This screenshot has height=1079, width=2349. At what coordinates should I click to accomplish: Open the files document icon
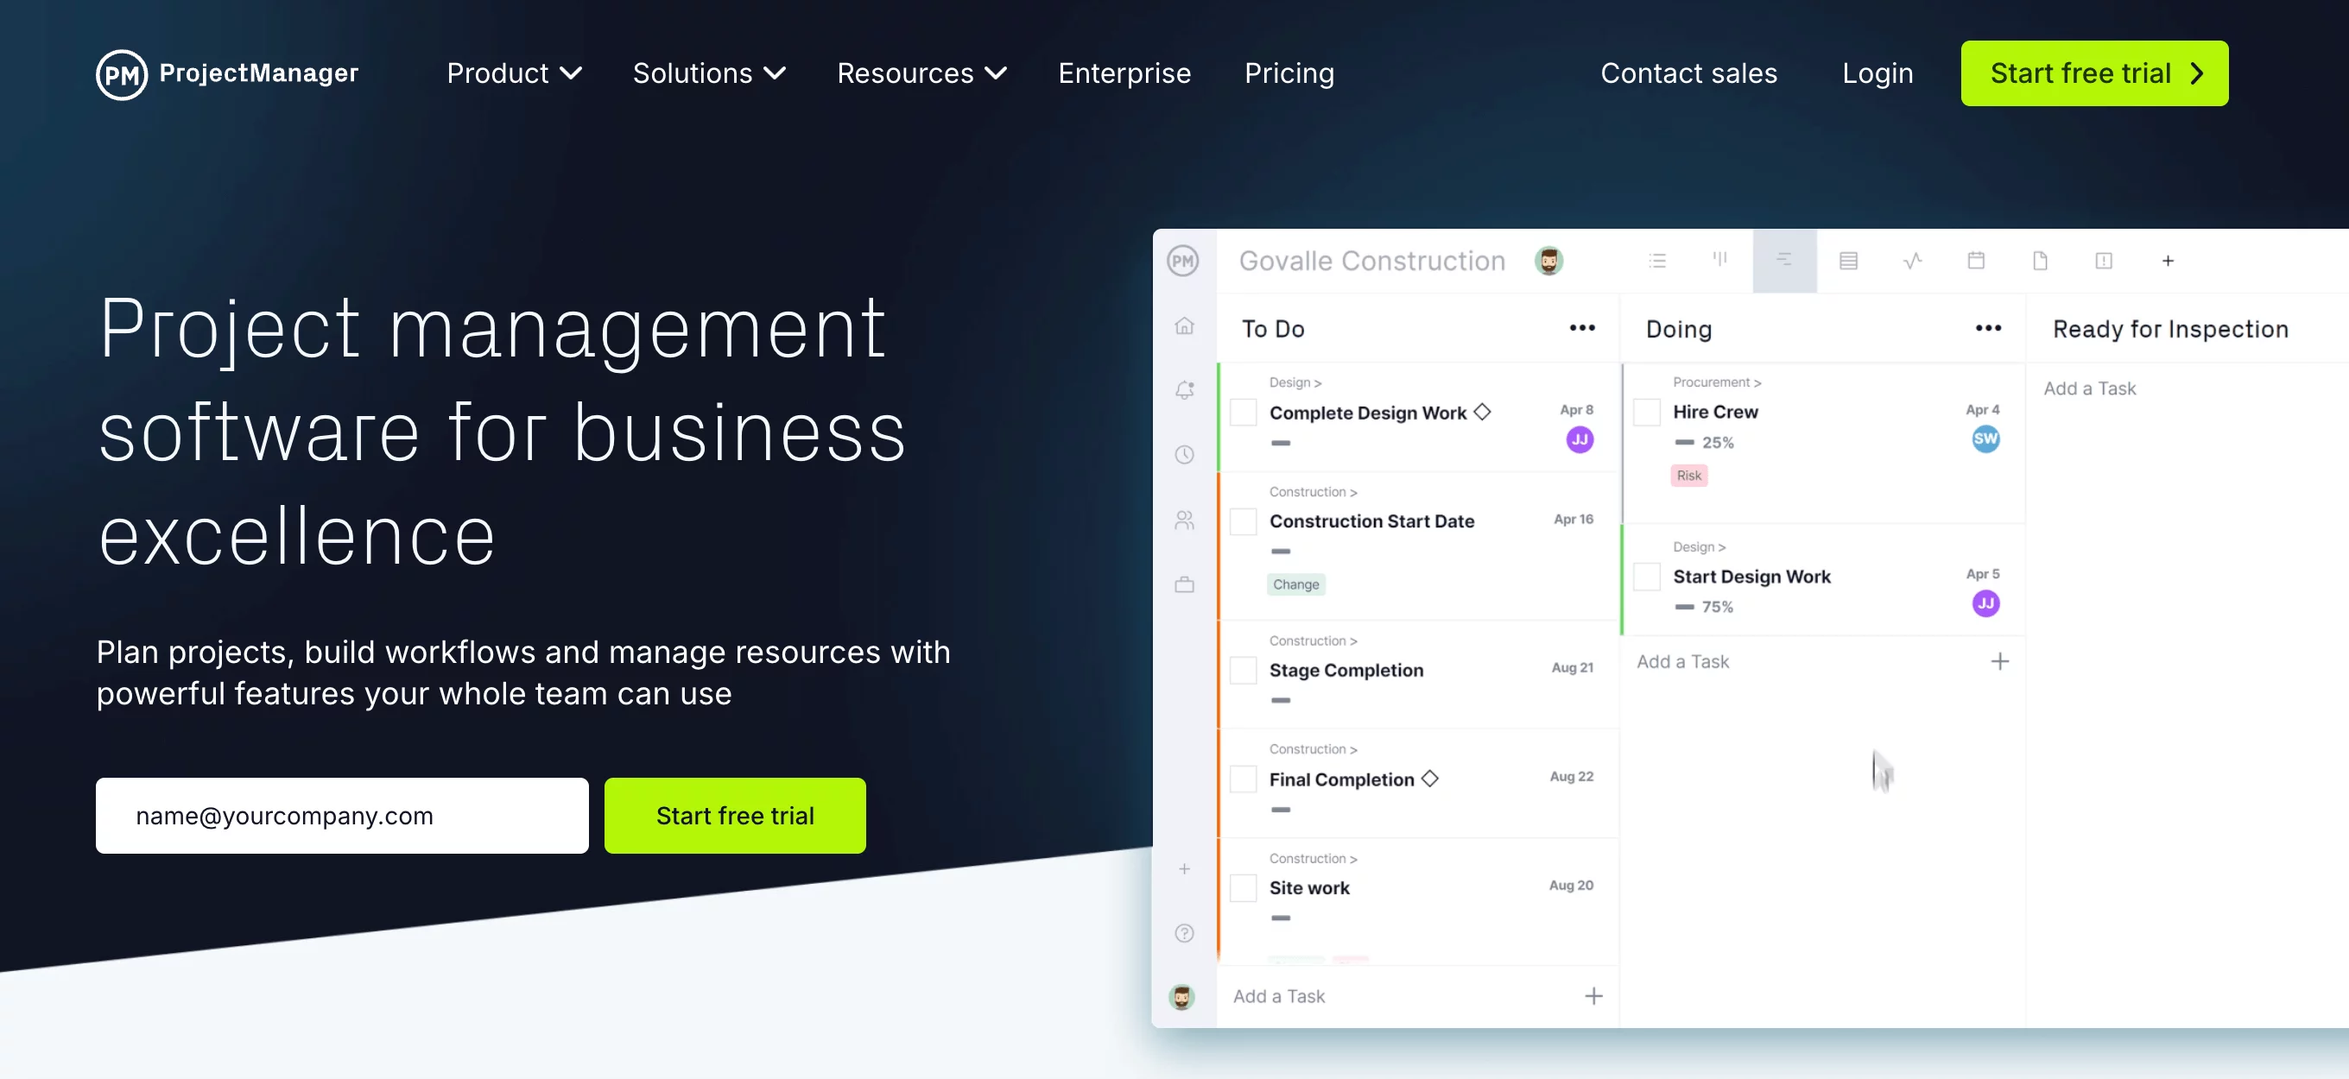[2040, 261]
